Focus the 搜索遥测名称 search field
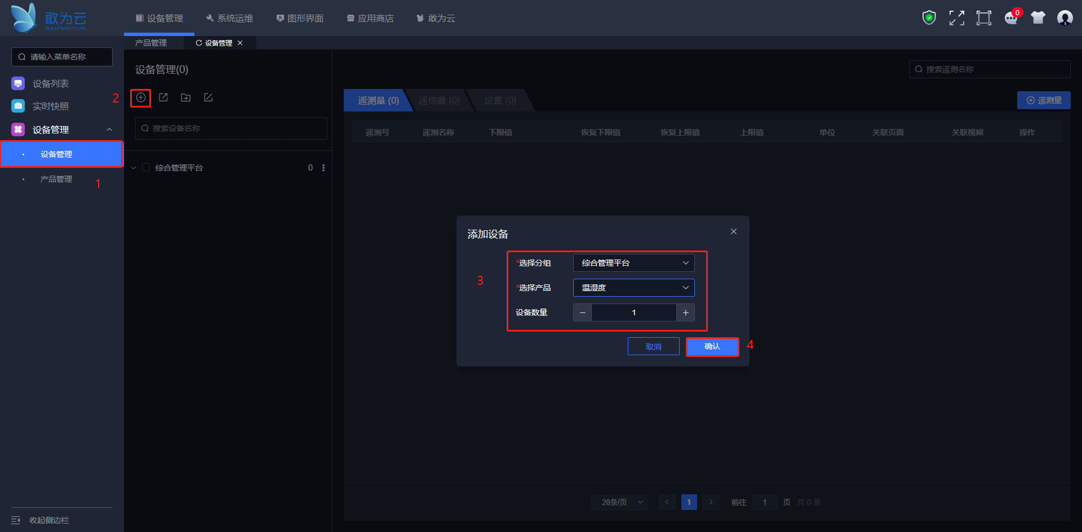This screenshot has width=1082, height=532. click(990, 69)
